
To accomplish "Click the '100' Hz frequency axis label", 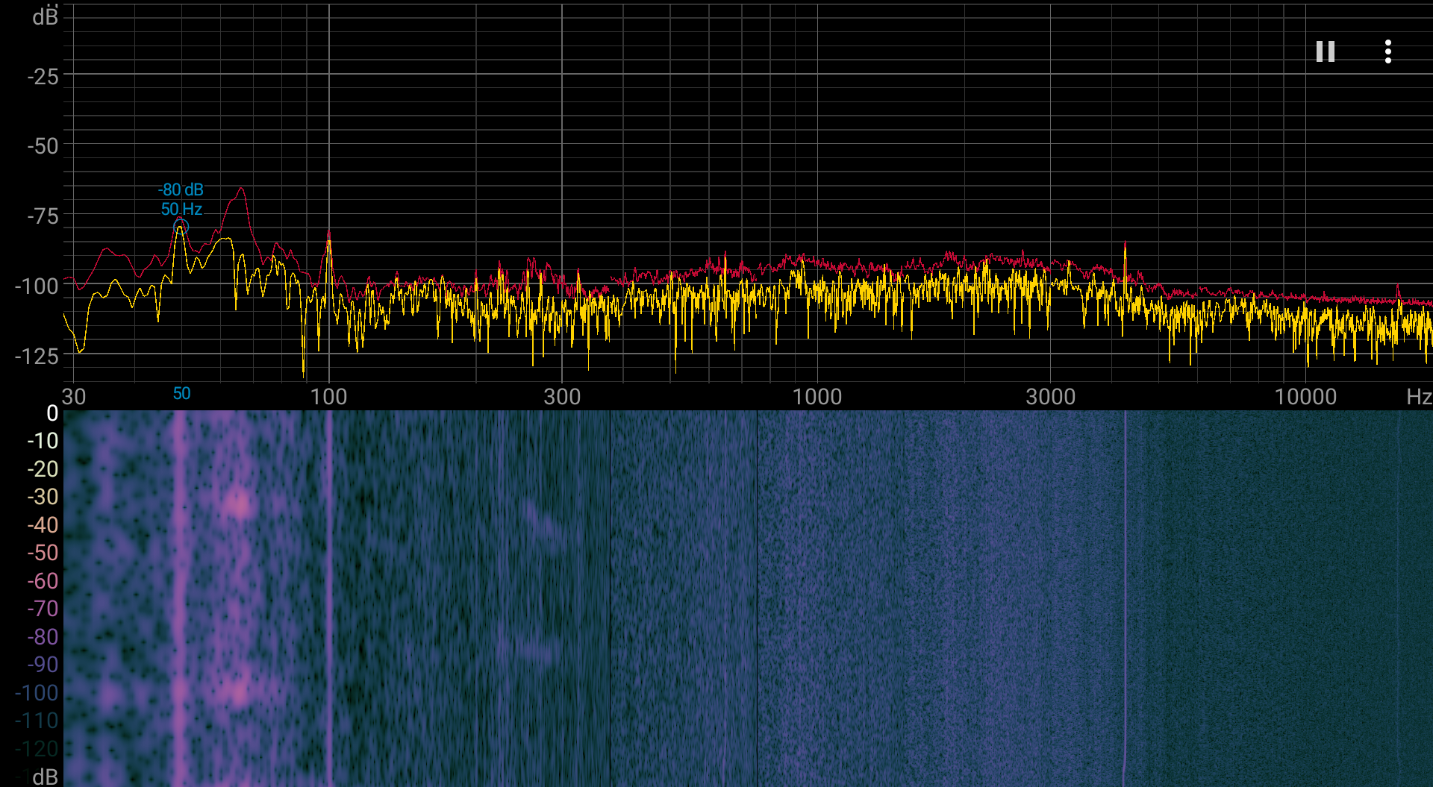I will coord(328,396).
